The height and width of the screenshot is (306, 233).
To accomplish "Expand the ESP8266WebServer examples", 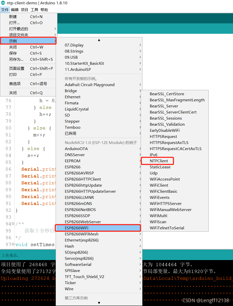I will click(99, 222).
